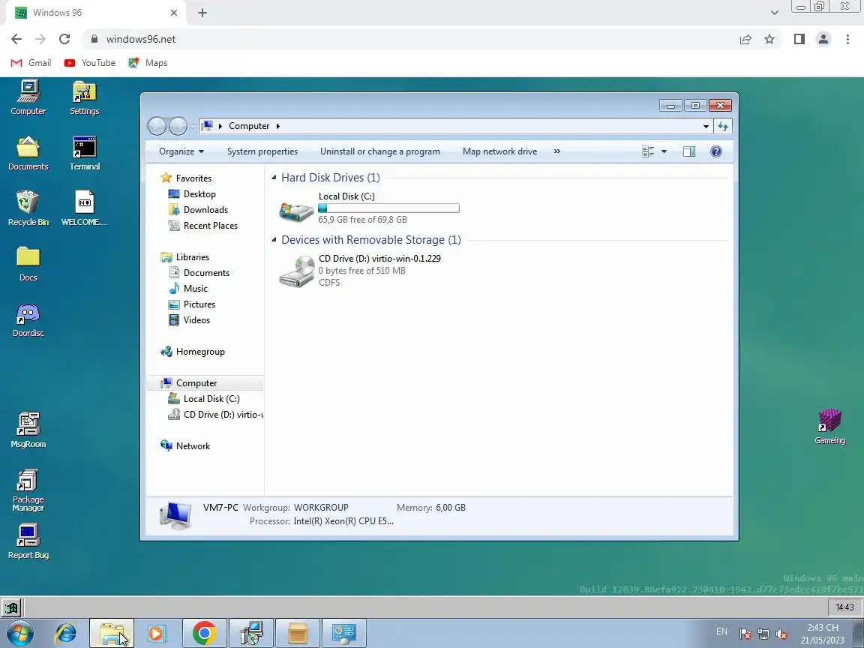Click the muted volume tray icon
Viewport: 864px width, 648px height.
781,634
